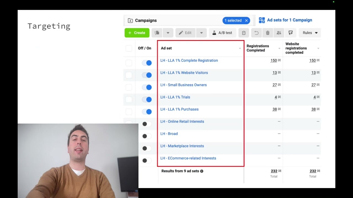Turn on LH - Marketplace Interests toggle
This screenshot has width=353, height=198.
point(147,148)
